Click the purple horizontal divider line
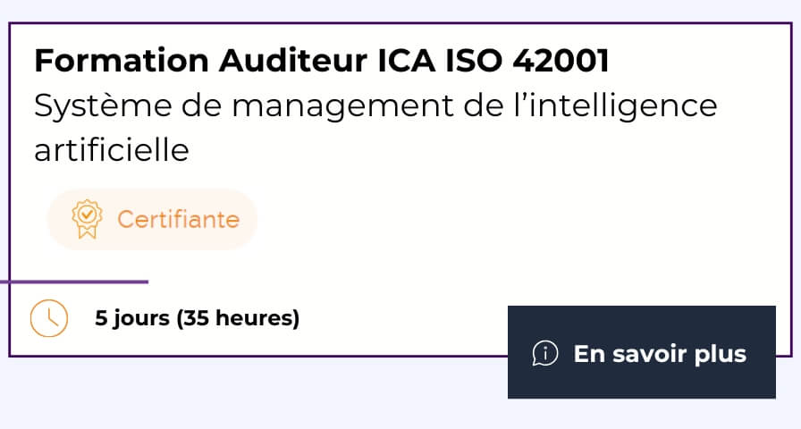The height and width of the screenshot is (429, 801). coord(76,282)
